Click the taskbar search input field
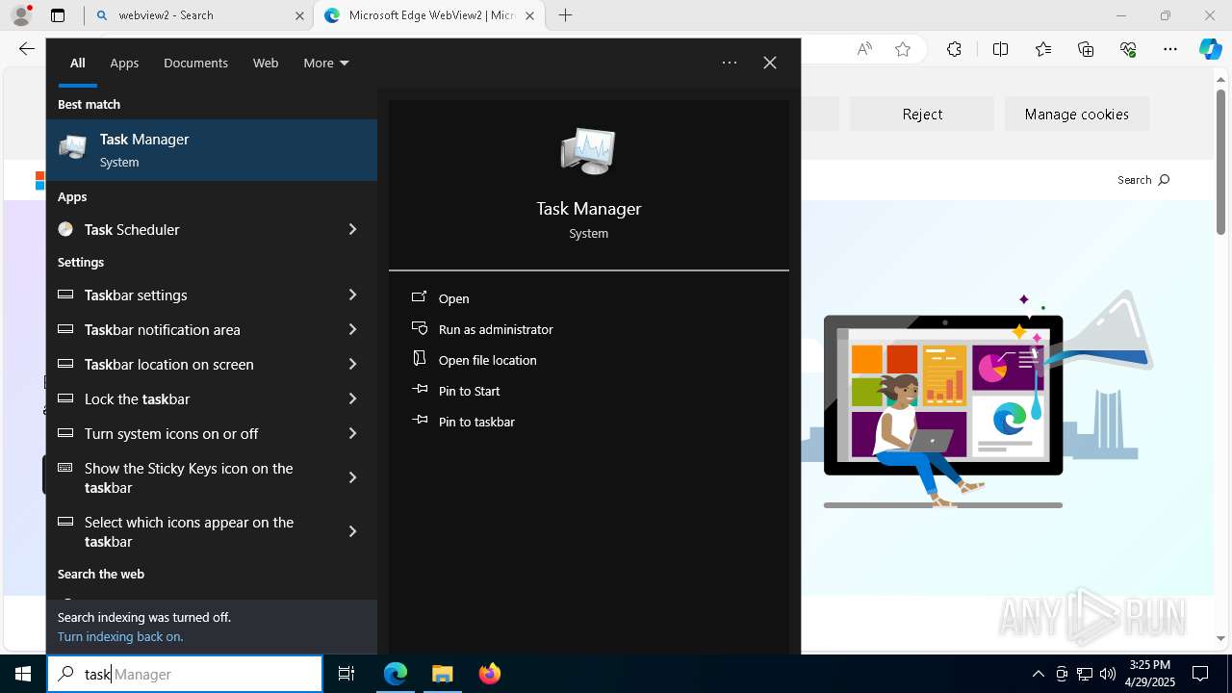This screenshot has width=1232, height=693. [x=185, y=674]
